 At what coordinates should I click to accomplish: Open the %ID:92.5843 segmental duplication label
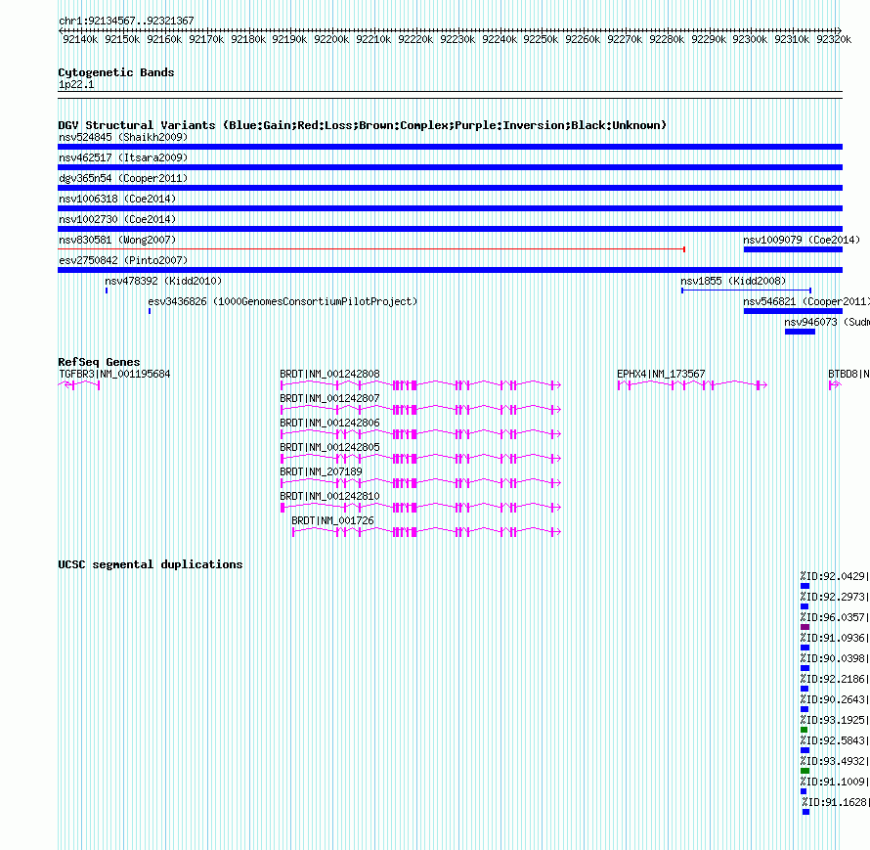pos(835,740)
